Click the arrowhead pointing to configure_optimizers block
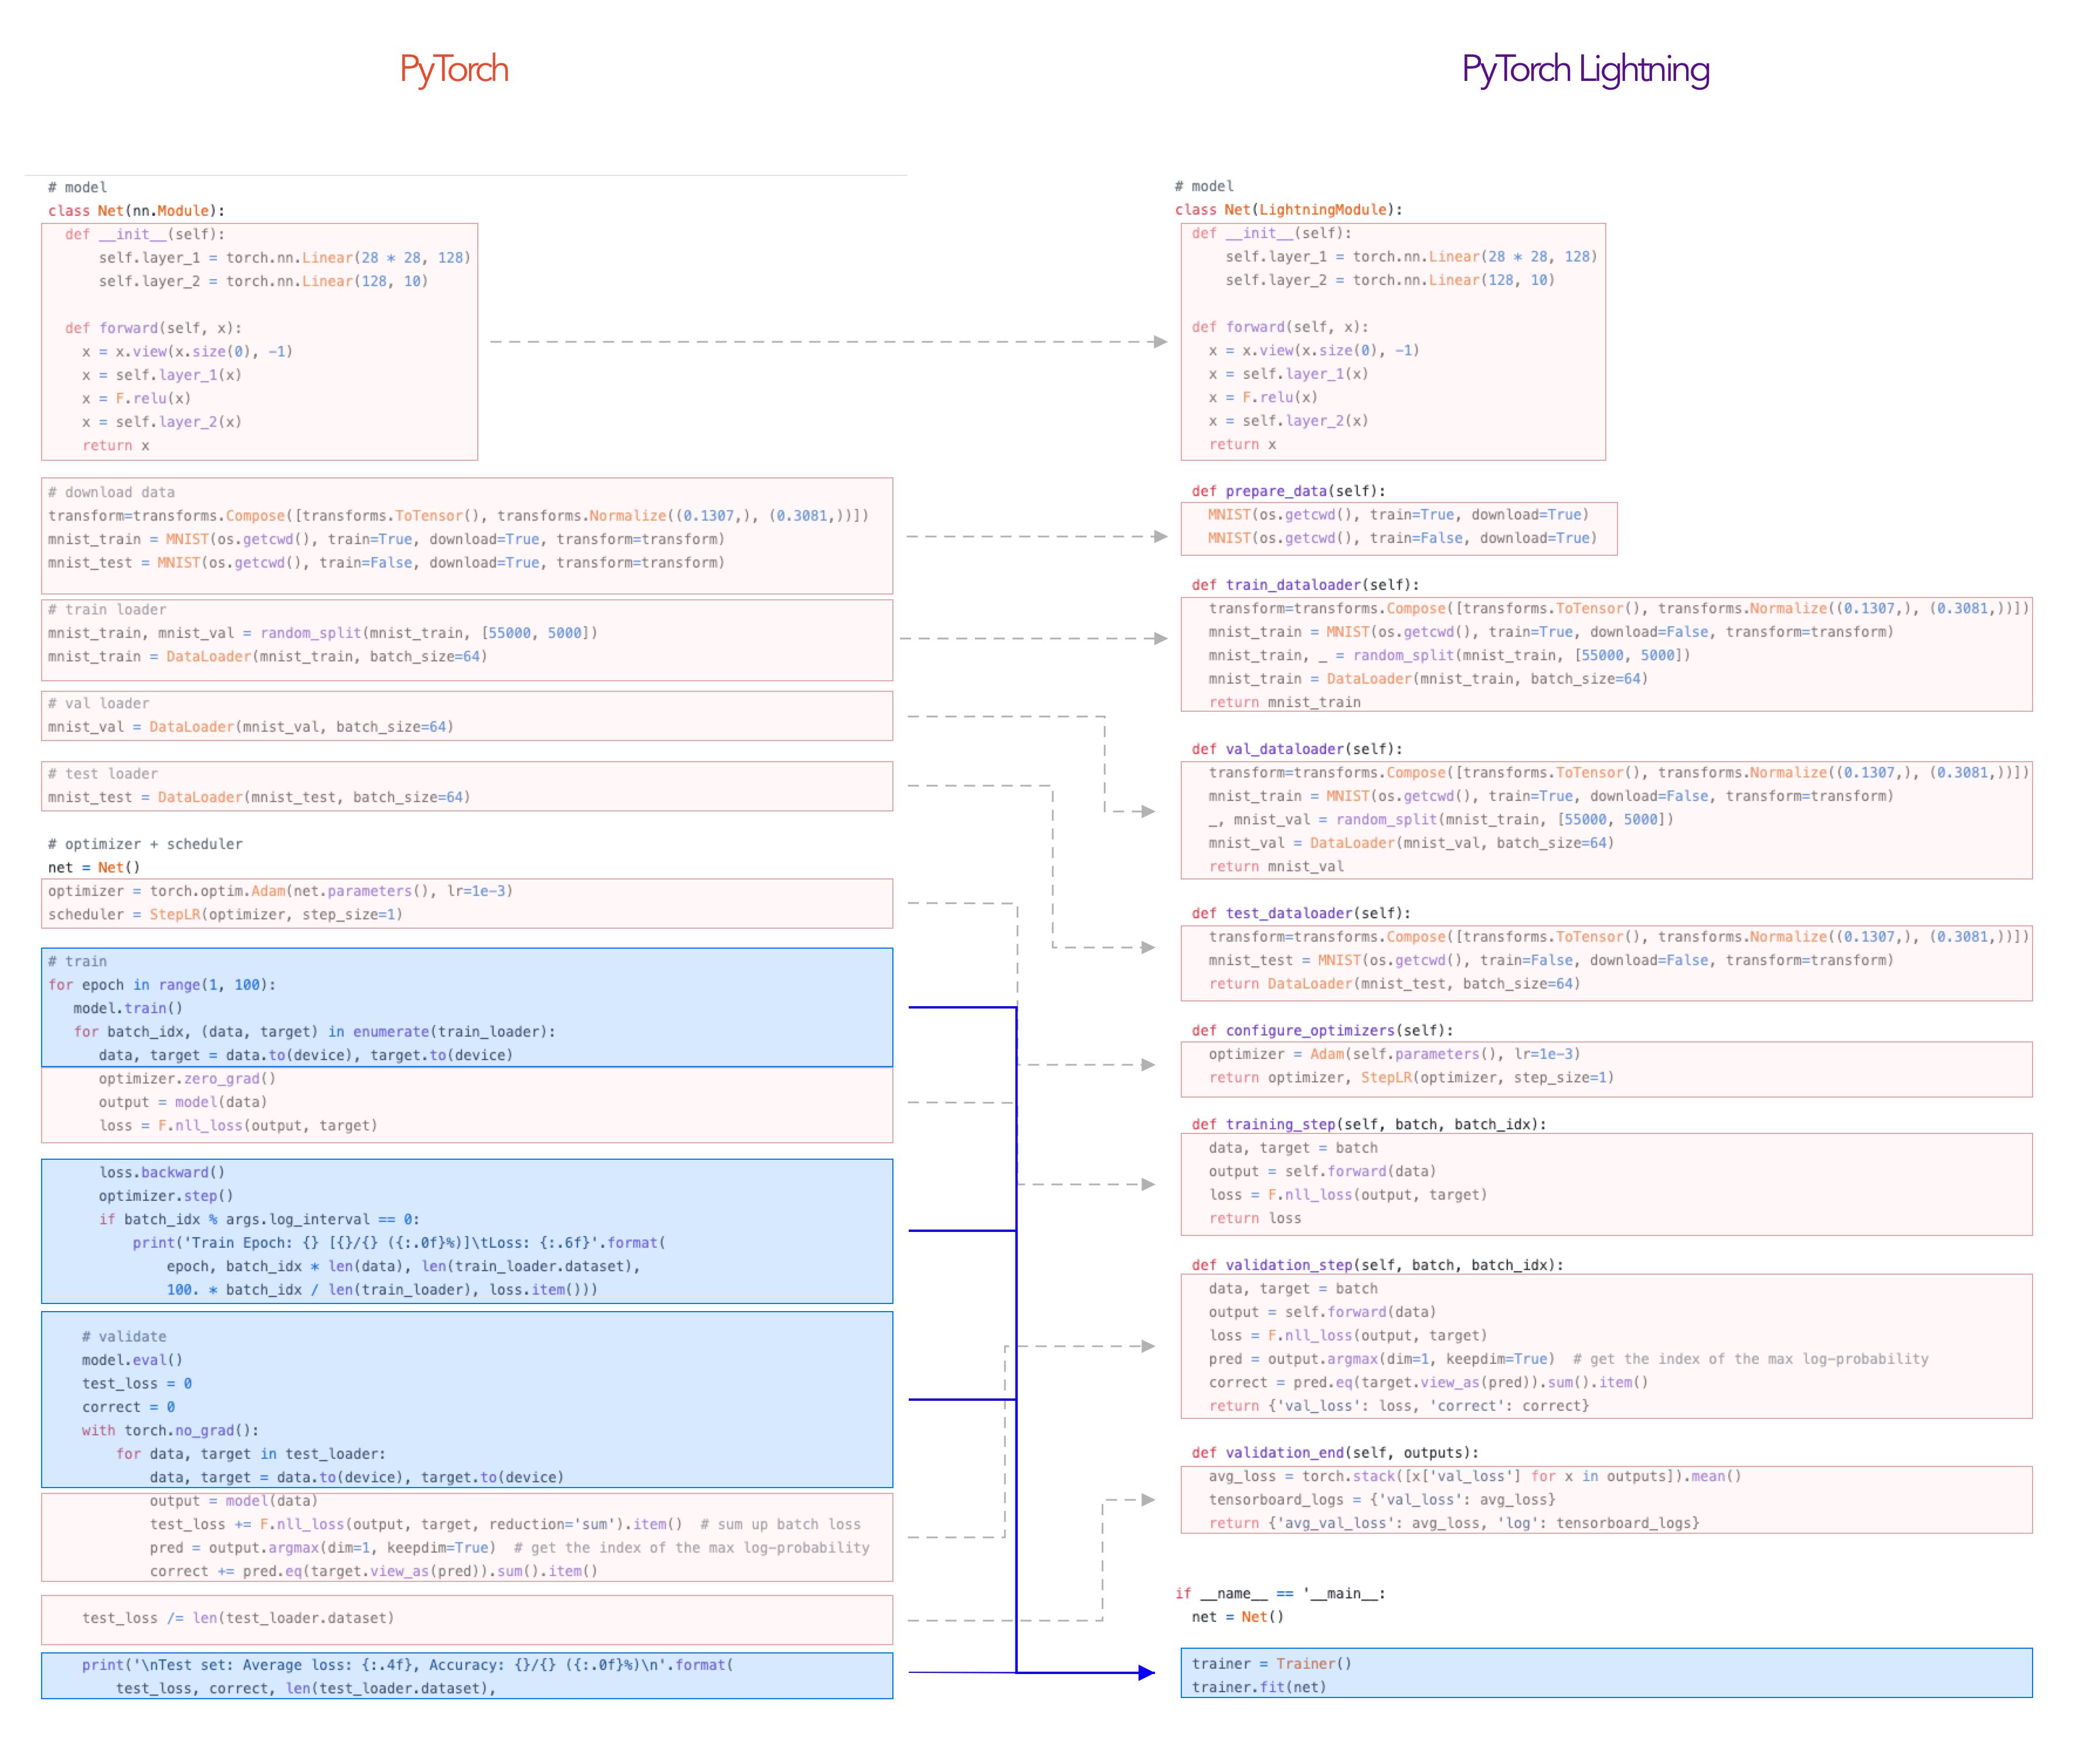Screen dimensions: 2100x1752 coord(1148,1065)
